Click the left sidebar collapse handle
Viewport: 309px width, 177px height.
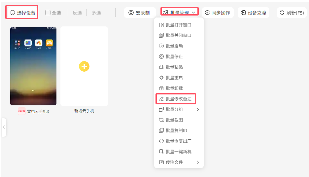click(4, 127)
